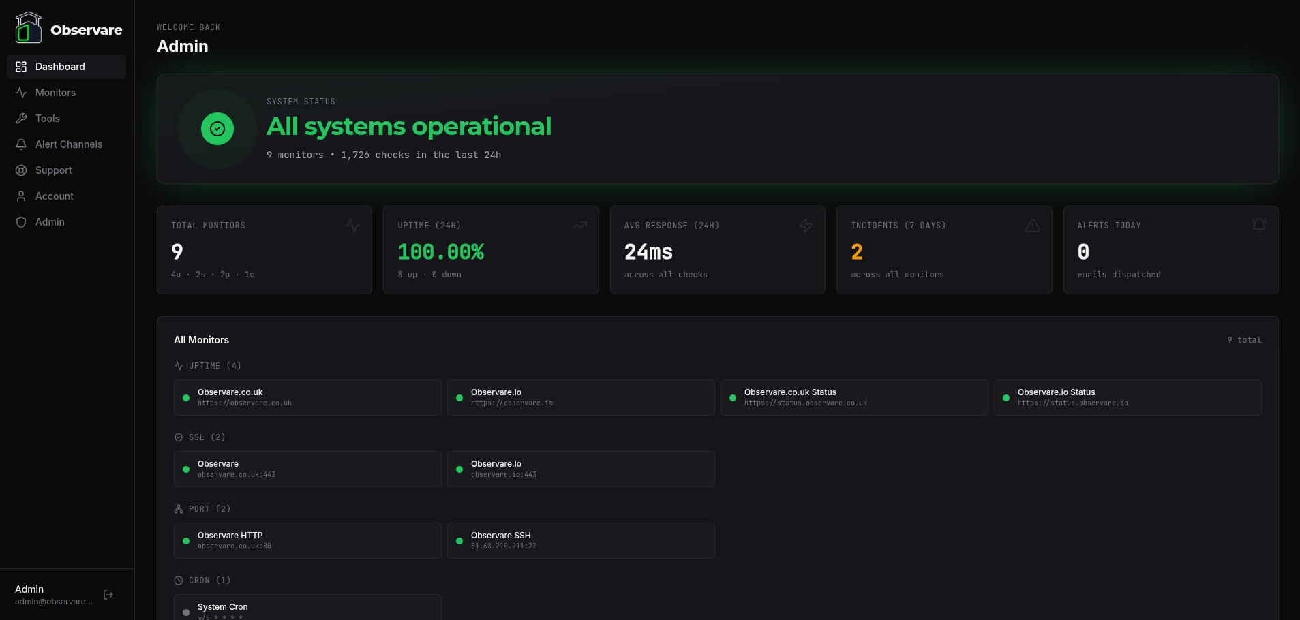Select Dashboard in the sidebar

coord(59,66)
